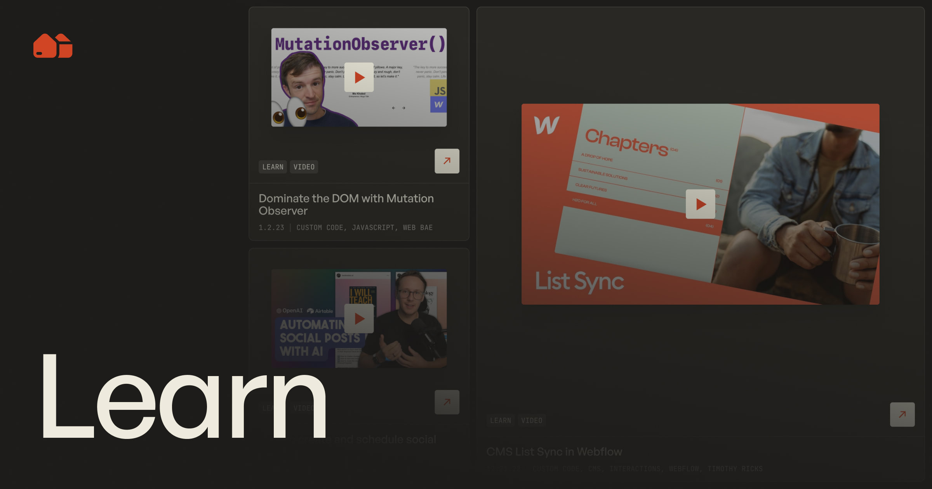Open arrow icon on Mutation Observer card

pos(447,161)
